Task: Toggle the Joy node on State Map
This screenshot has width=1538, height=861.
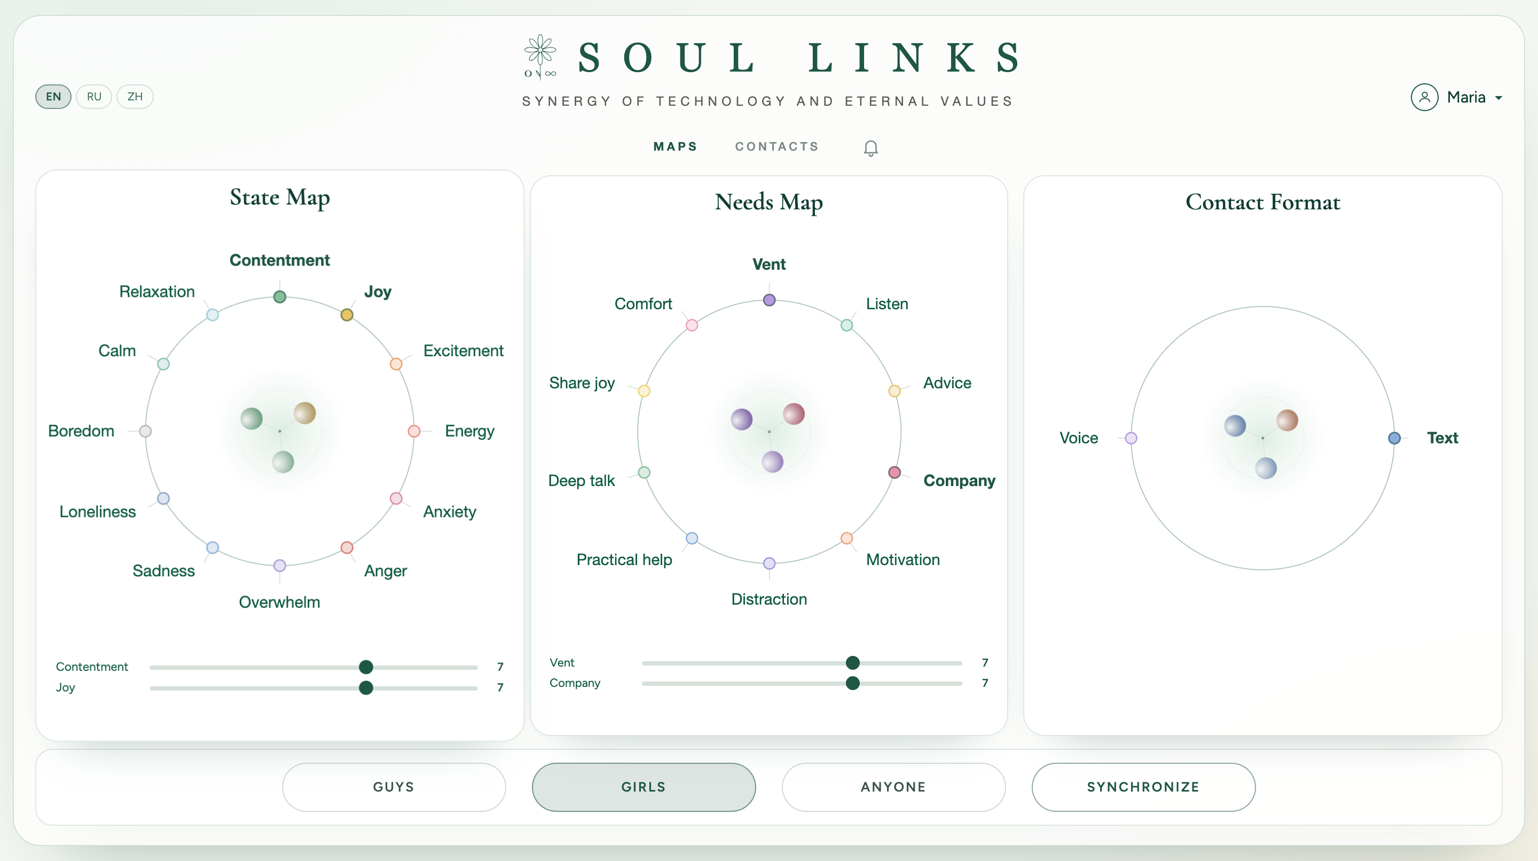Action: 347,315
